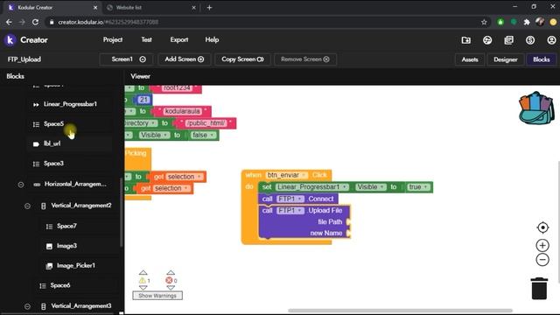The height and width of the screenshot is (315, 560).
Task: Open the documentation library icon
Action: (508, 40)
